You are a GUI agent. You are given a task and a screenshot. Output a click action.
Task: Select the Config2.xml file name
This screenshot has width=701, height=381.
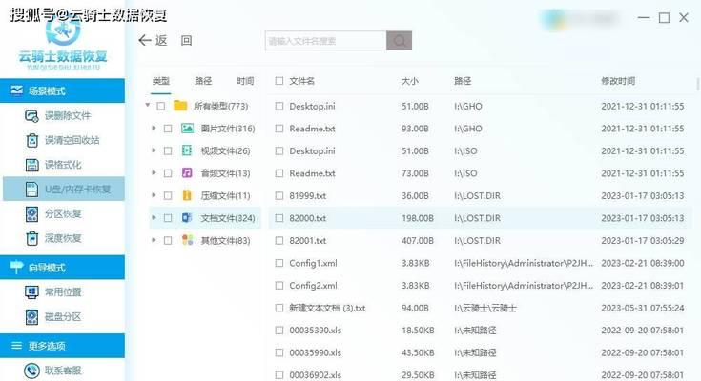tap(314, 286)
